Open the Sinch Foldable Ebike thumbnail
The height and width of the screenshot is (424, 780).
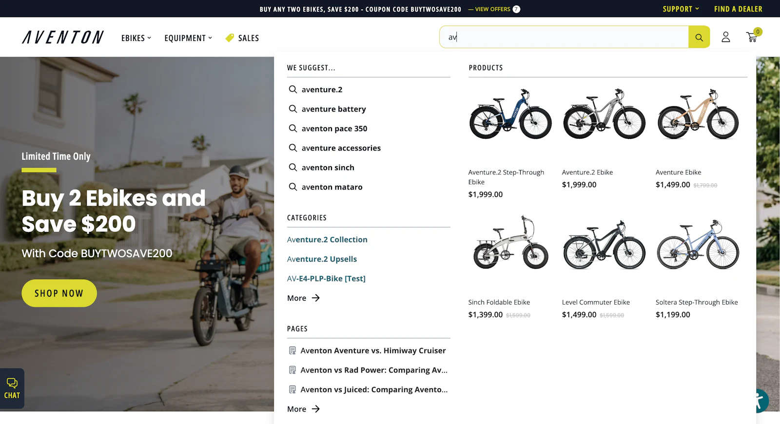click(510, 243)
